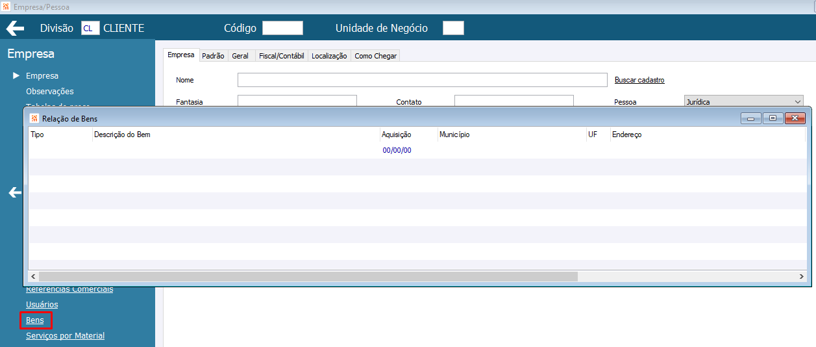Screen dimensions: 816x347
Task: Click the Fantasia text field
Action: 297,101
